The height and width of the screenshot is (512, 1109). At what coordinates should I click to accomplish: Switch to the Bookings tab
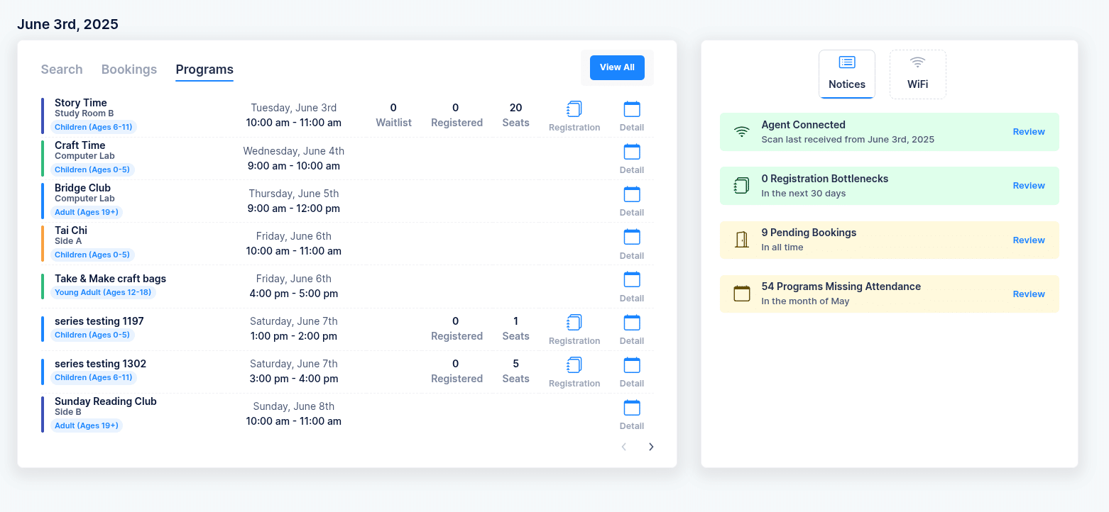click(x=129, y=69)
